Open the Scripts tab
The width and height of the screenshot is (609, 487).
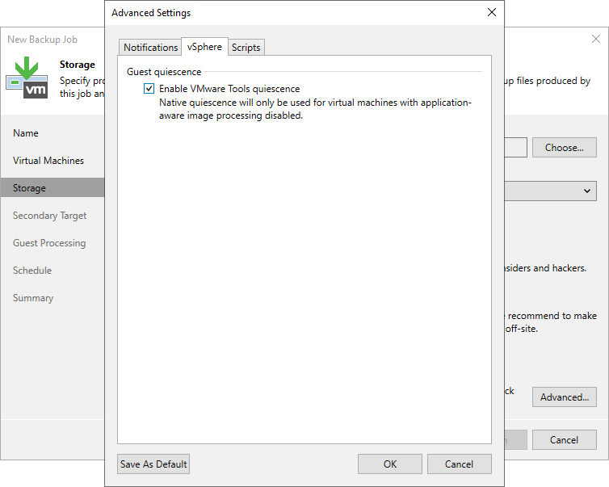pos(246,48)
